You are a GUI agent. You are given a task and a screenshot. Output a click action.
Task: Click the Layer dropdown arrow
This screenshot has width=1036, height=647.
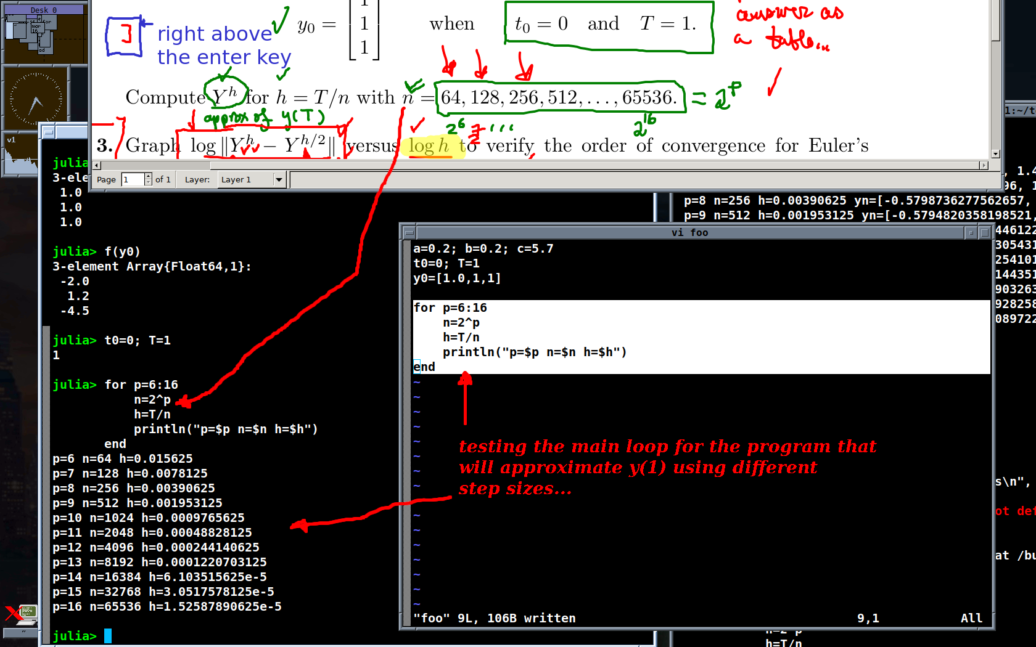279,180
